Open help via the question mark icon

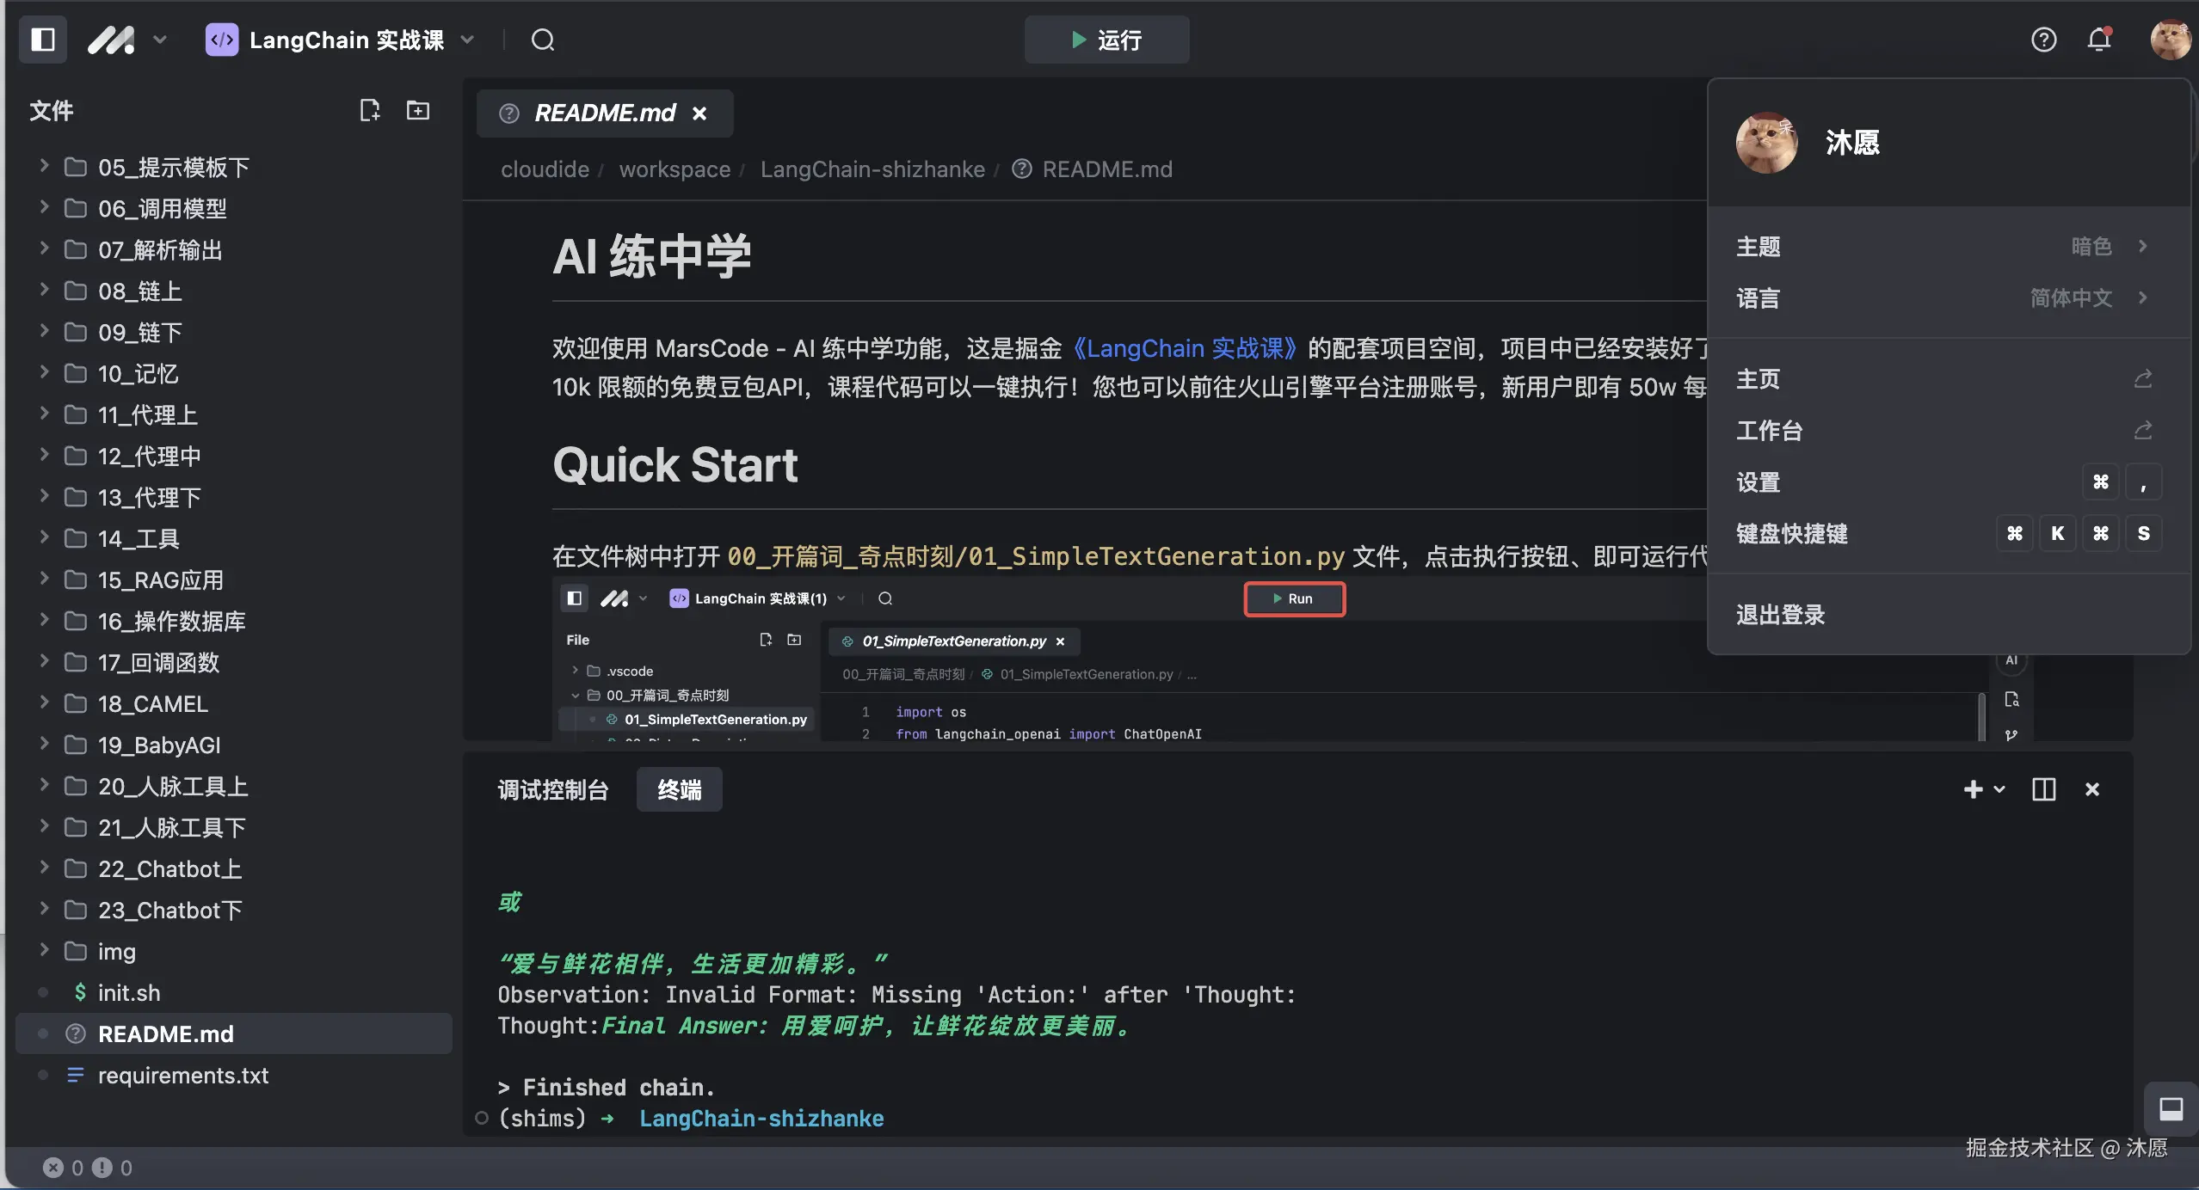[x=2045, y=40]
